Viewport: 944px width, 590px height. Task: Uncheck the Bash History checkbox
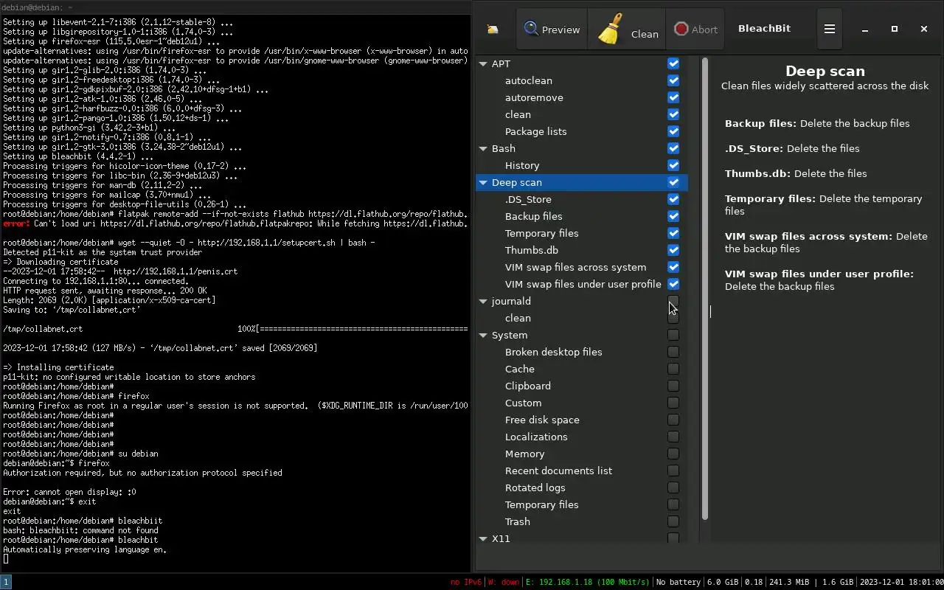coord(673,165)
